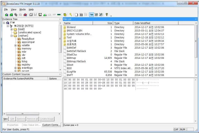The image size is (199, 133).
Task: Click the Export File Hash List icon
Action: coord(81,15)
